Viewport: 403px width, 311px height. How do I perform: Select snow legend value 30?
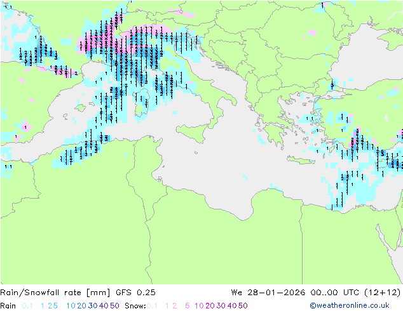pyautogui.click(x=221, y=306)
